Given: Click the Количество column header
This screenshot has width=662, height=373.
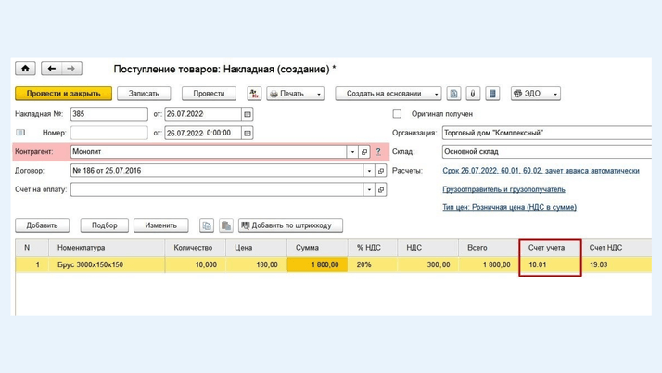Looking at the screenshot, I should 195,248.
